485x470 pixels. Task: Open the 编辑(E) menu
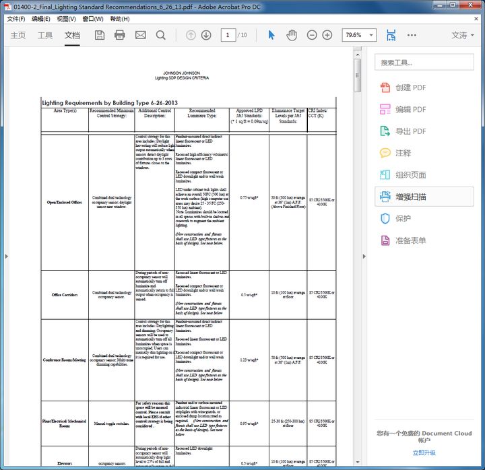point(41,19)
